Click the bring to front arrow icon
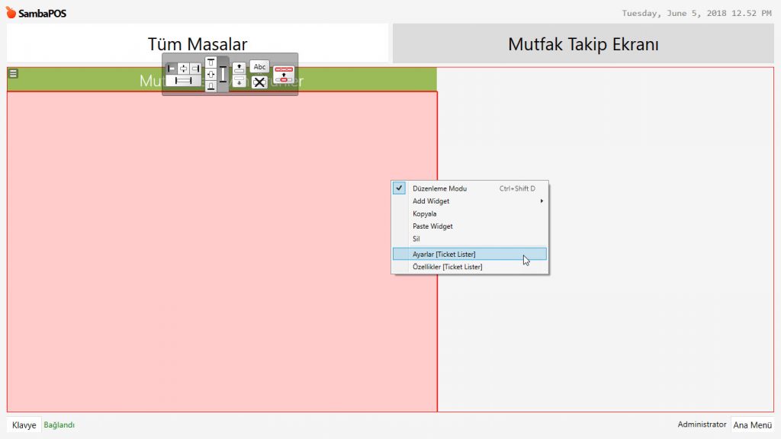Viewport: 781px width, 439px height. tap(239, 68)
